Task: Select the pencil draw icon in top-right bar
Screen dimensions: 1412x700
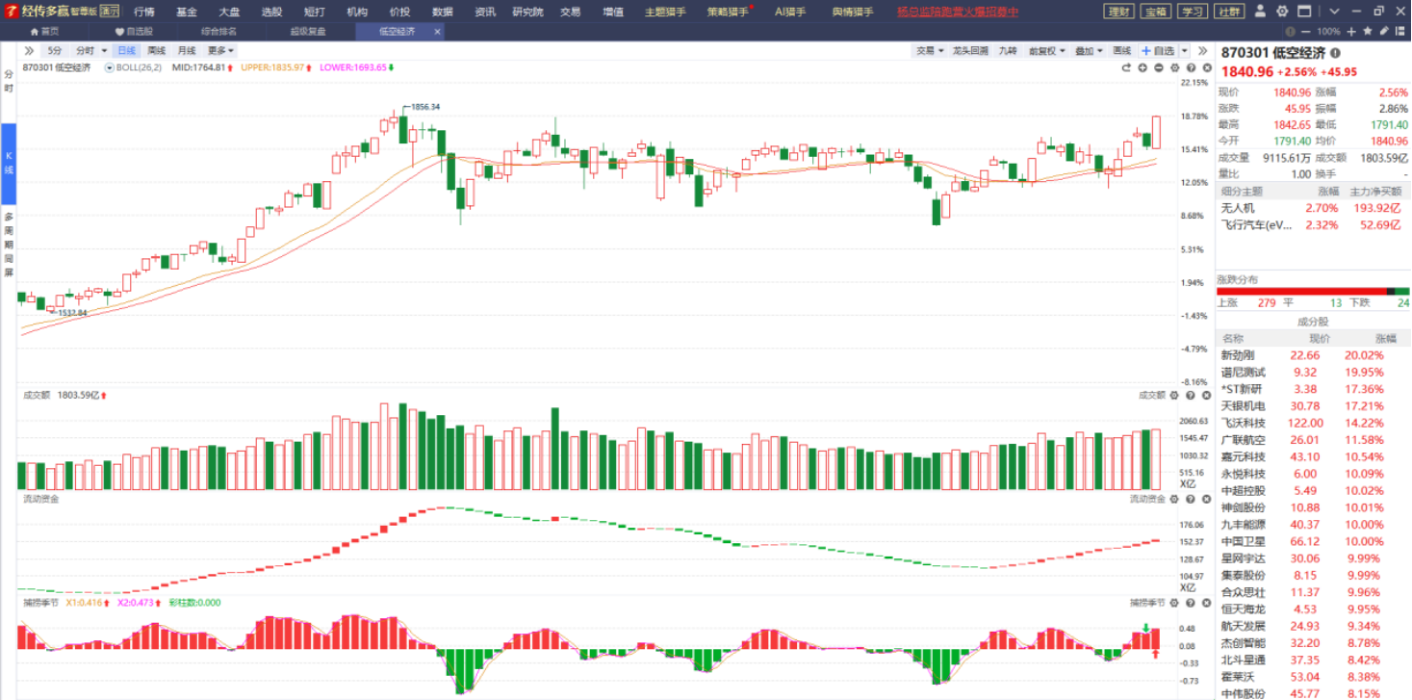Action: (x=1383, y=31)
